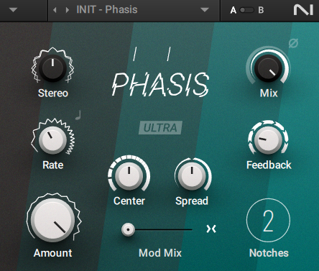
Task: Toggle the phase invert icon above Mix
Action: (x=293, y=43)
